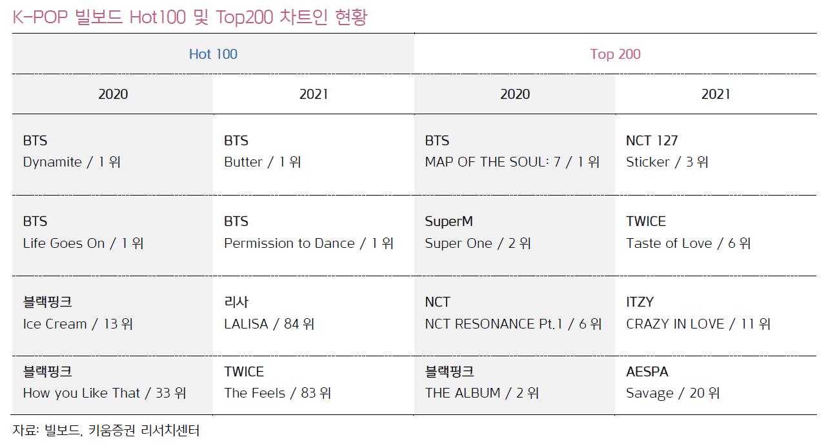Click the AESPA Savage cell
Image resolution: width=826 pixels, height=446 pixels.
(x=716, y=385)
